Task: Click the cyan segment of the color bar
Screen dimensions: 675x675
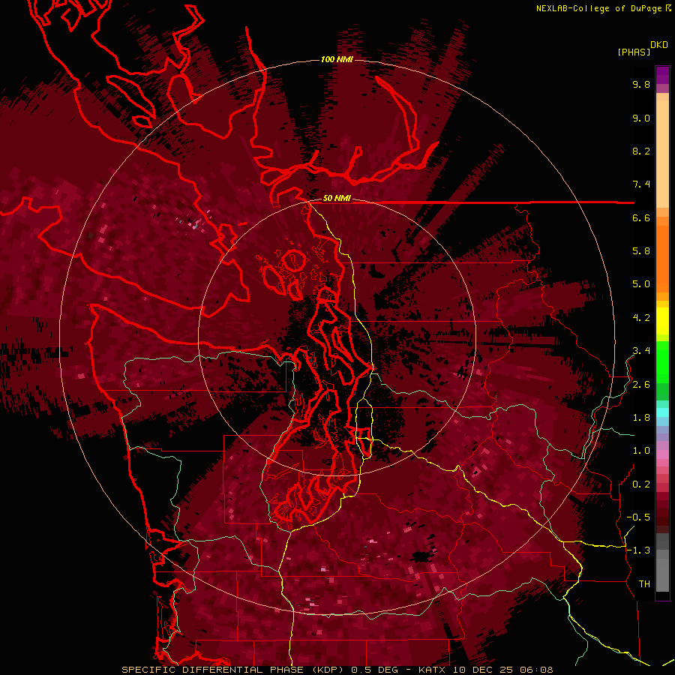Action: (x=662, y=412)
